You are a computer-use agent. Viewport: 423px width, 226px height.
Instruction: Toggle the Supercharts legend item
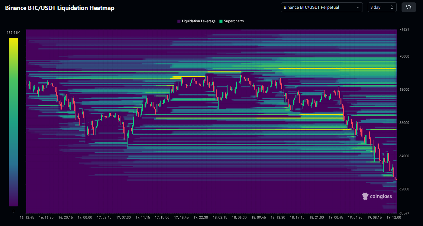click(231, 21)
